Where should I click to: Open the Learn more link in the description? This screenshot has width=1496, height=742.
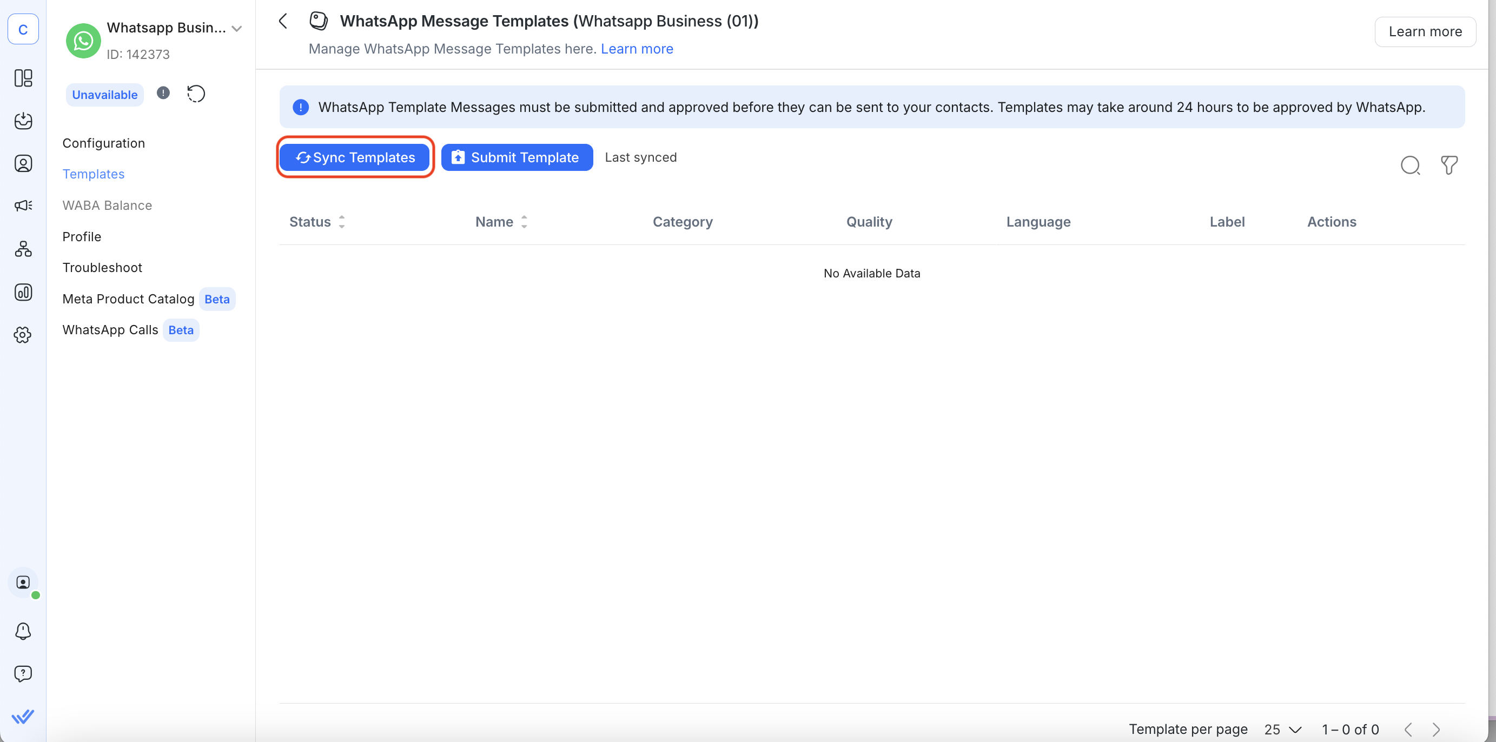click(637, 49)
